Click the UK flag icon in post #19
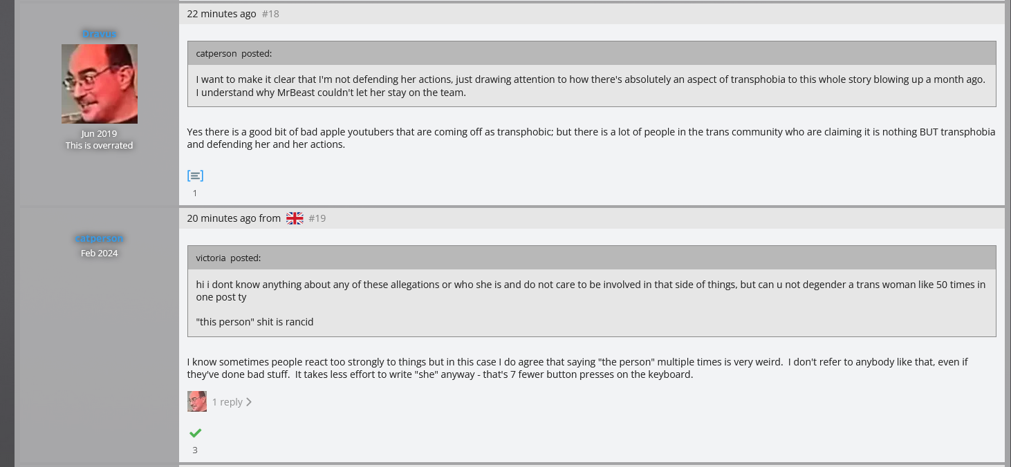 [295, 218]
